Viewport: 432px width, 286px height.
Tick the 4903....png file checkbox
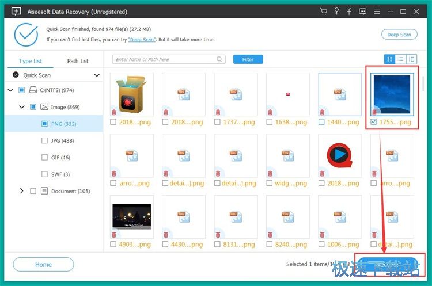(x=113, y=244)
